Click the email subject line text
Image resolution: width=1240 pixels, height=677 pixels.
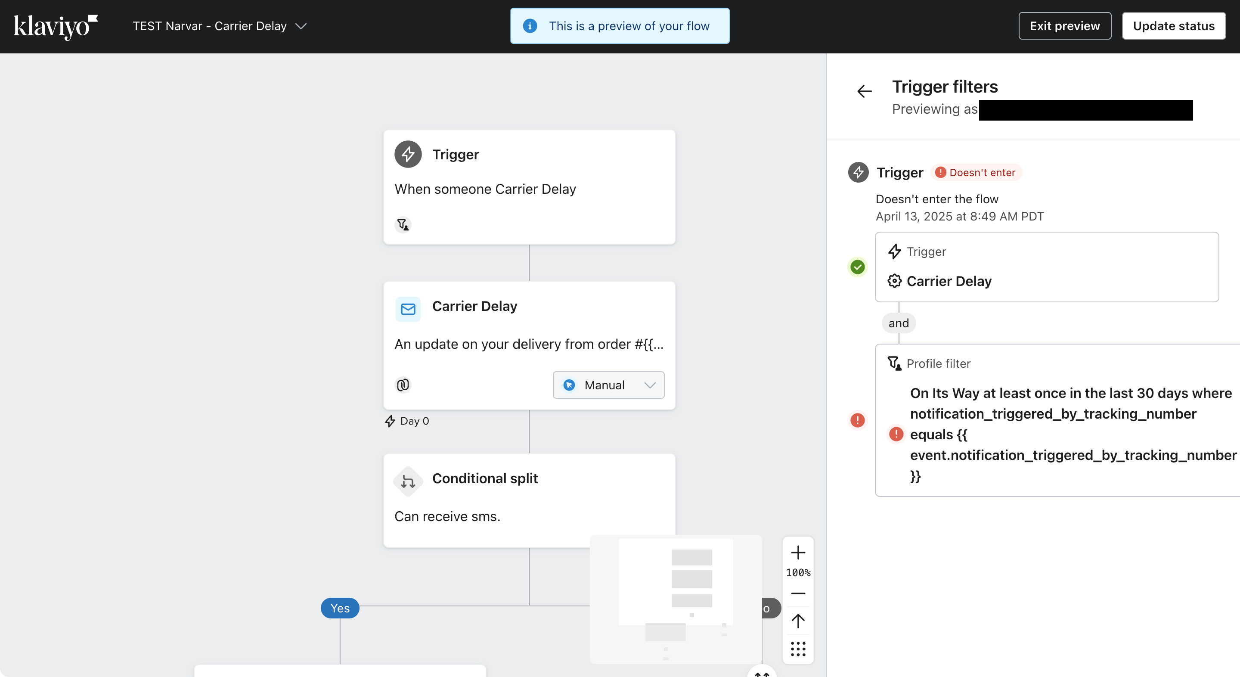(x=529, y=344)
